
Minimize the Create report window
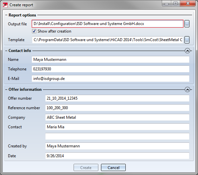coord(167,3)
